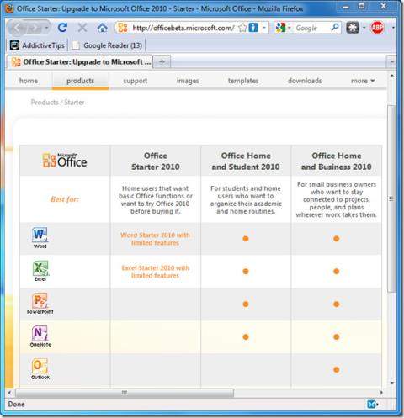This screenshot has width=404, height=418.
Task: Select the Office Starter browser tab
Action: click(79, 61)
